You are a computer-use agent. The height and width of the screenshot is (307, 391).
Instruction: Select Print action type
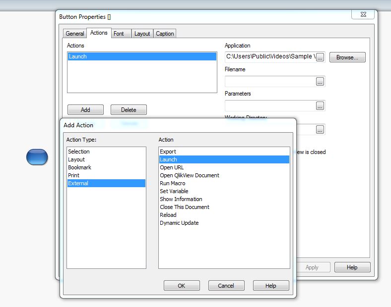106,175
